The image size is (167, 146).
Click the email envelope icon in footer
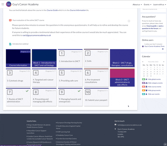pos(116,125)
